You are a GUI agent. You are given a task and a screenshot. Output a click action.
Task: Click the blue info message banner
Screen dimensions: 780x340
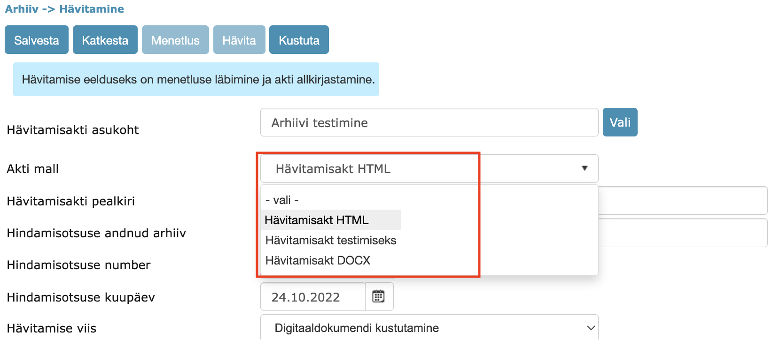pyautogui.click(x=196, y=79)
